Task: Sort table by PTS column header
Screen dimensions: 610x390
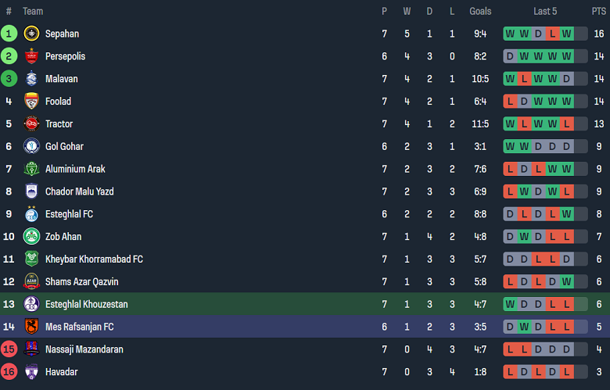Action: pos(598,11)
